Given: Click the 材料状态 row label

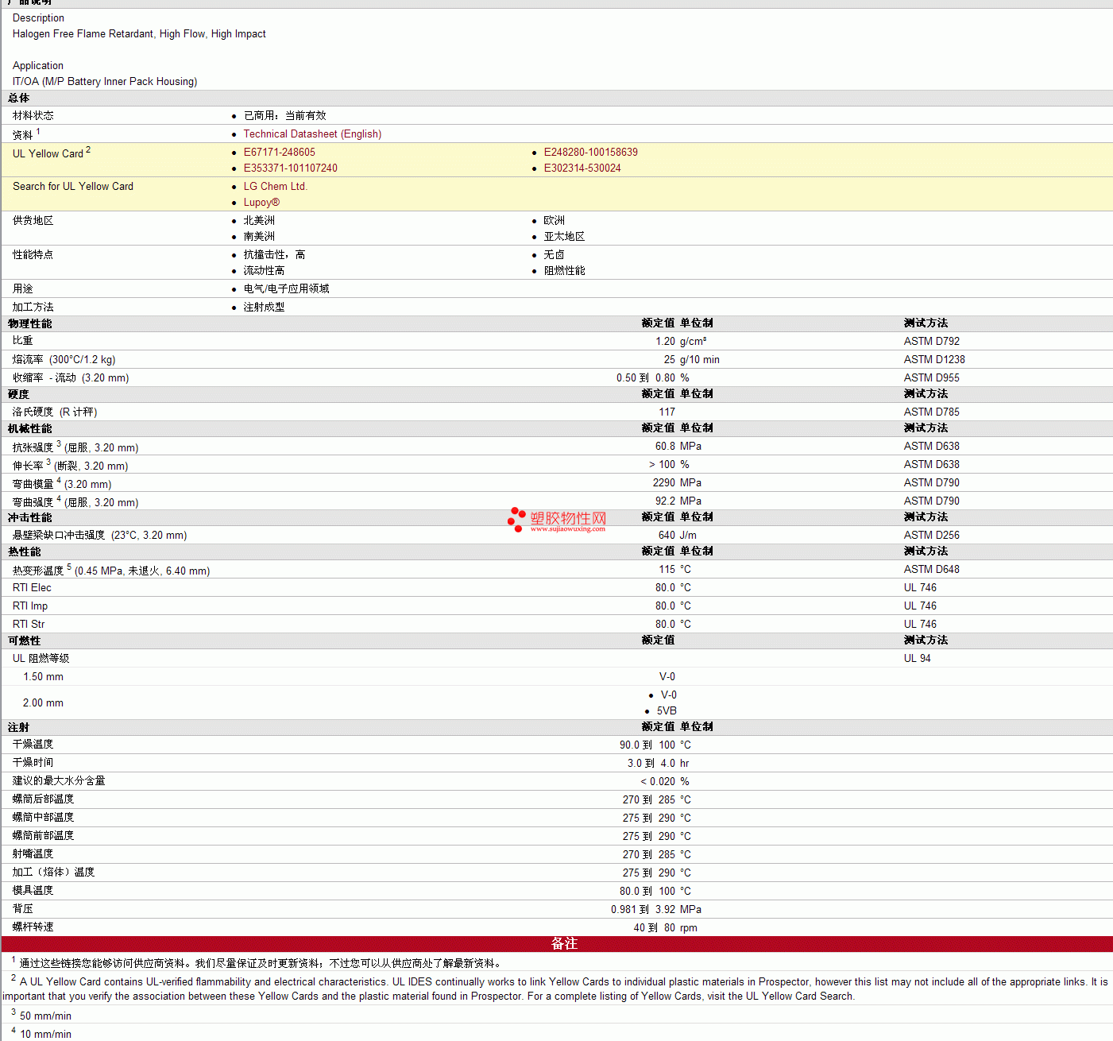Looking at the screenshot, I should [x=33, y=116].
